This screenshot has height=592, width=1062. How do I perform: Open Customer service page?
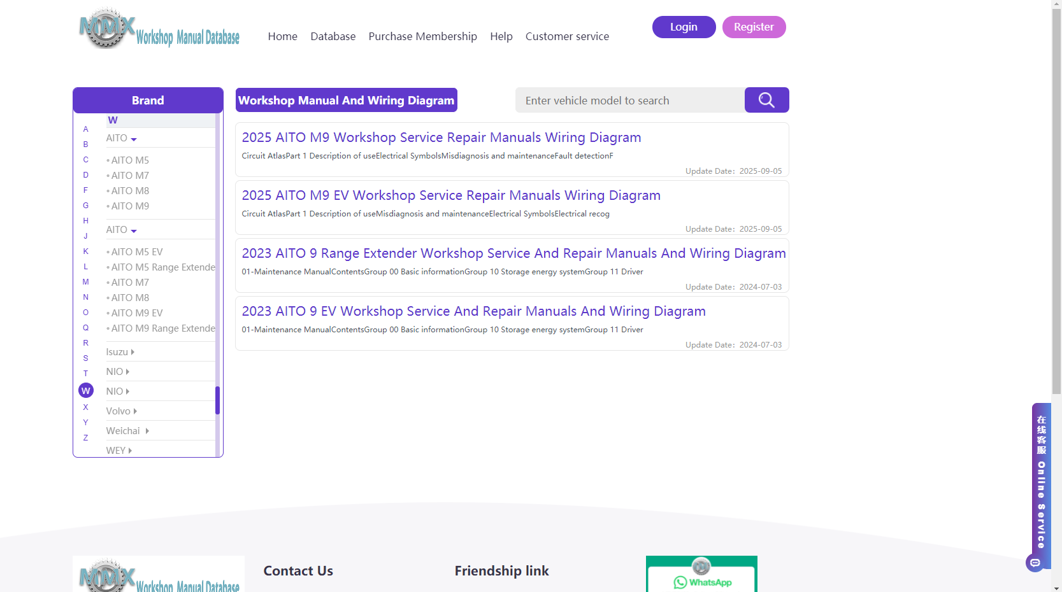(567, 36)
